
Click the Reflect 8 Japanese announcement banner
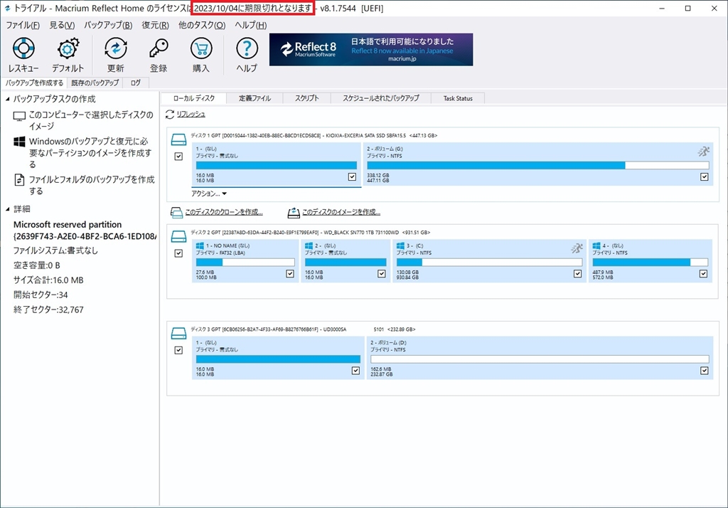370,50
